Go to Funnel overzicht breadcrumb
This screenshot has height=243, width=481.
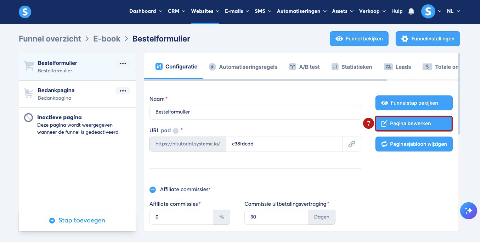50,39
